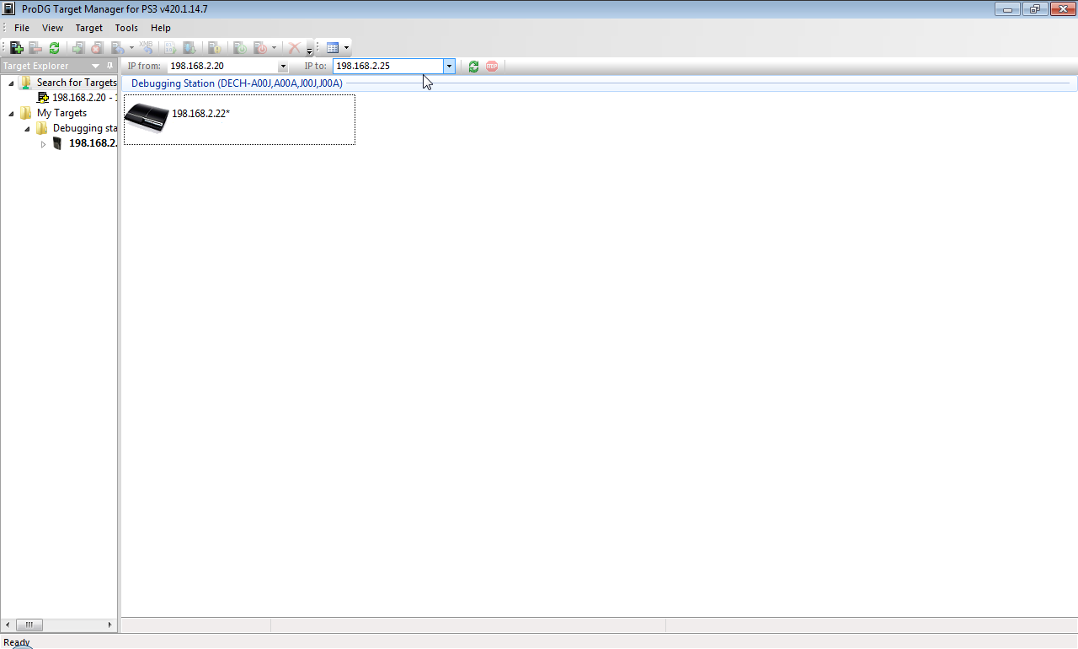Collapse the Search for Targets tree node
Image resolution: width=1078 pixels, height=649 pixels.
coord(11,83)
